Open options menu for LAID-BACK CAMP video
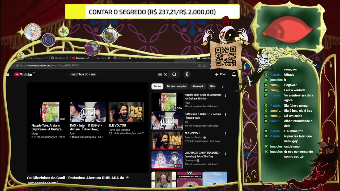 pos(226,153)
